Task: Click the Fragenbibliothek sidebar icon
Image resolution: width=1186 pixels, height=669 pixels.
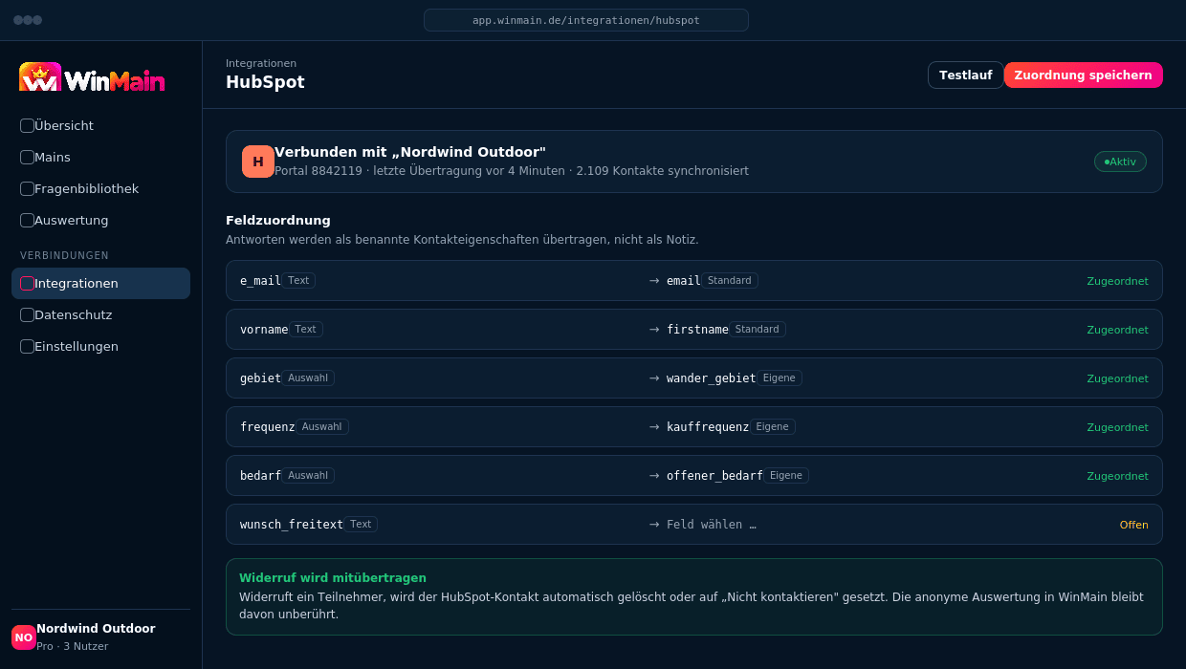Action: point(27,188)
